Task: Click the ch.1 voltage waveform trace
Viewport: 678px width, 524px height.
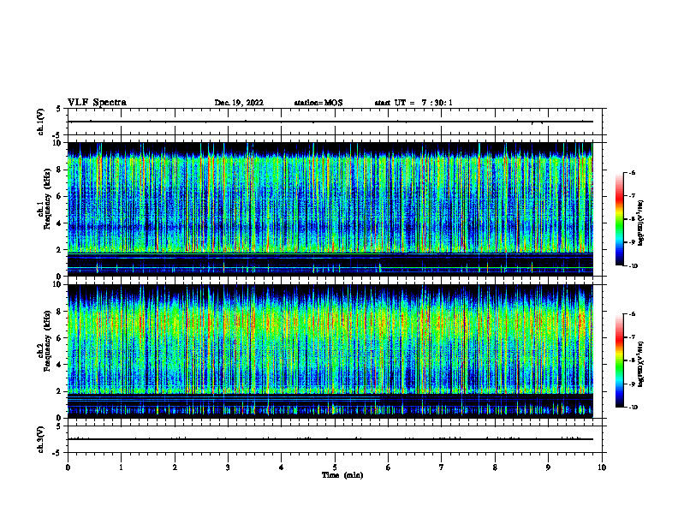Action: tap(330, 122)
